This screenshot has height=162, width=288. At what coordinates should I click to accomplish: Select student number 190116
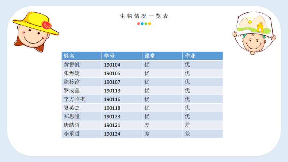point(112,99)
